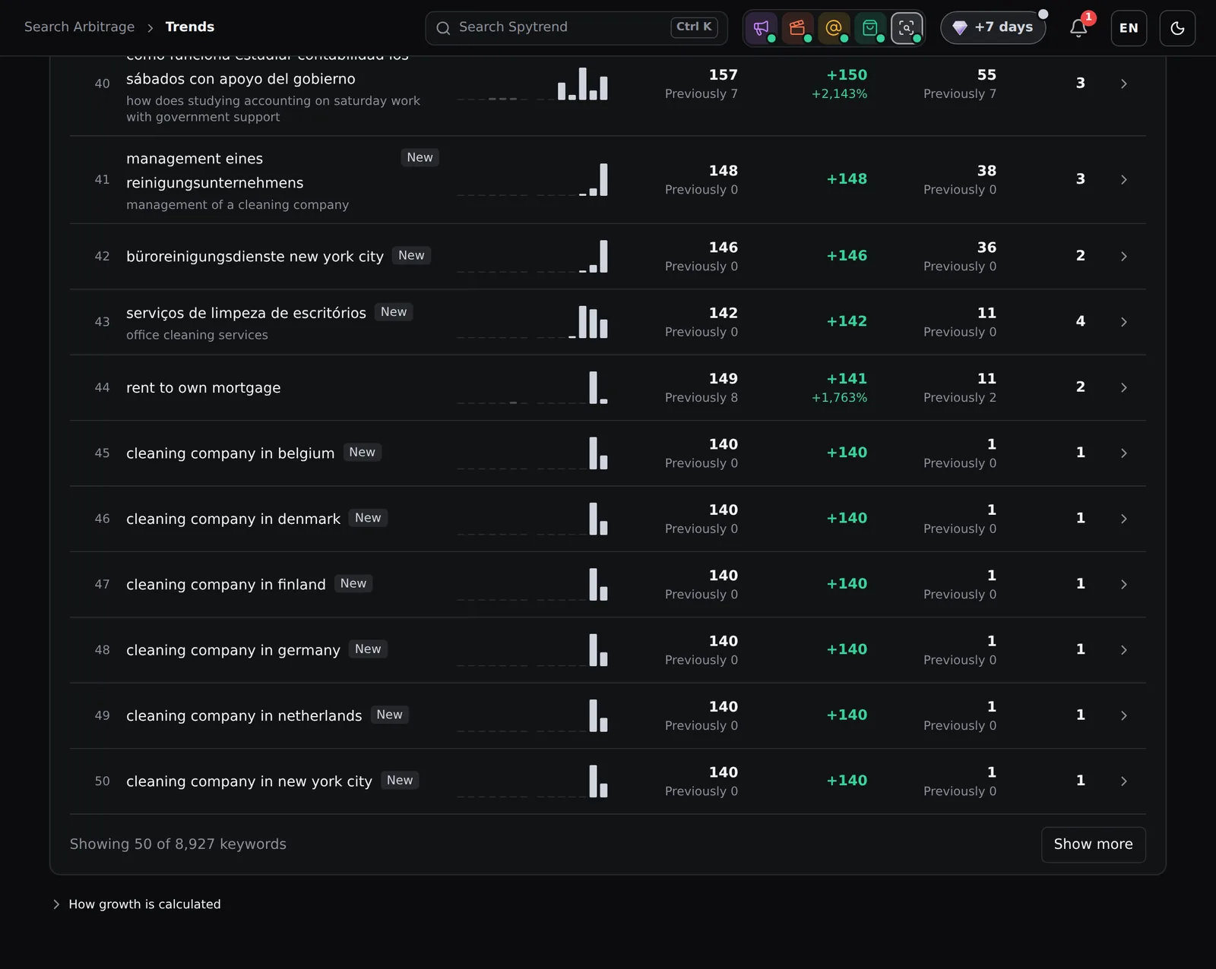Screen dimensions: 1216x969
Task: Select keyword cleaning company in belgium
Action: [x=230, y=453]
